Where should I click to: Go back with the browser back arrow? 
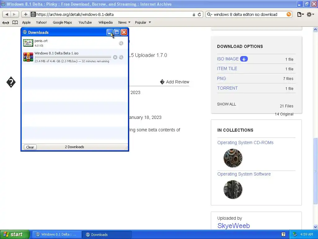click(x=7, y=14)
